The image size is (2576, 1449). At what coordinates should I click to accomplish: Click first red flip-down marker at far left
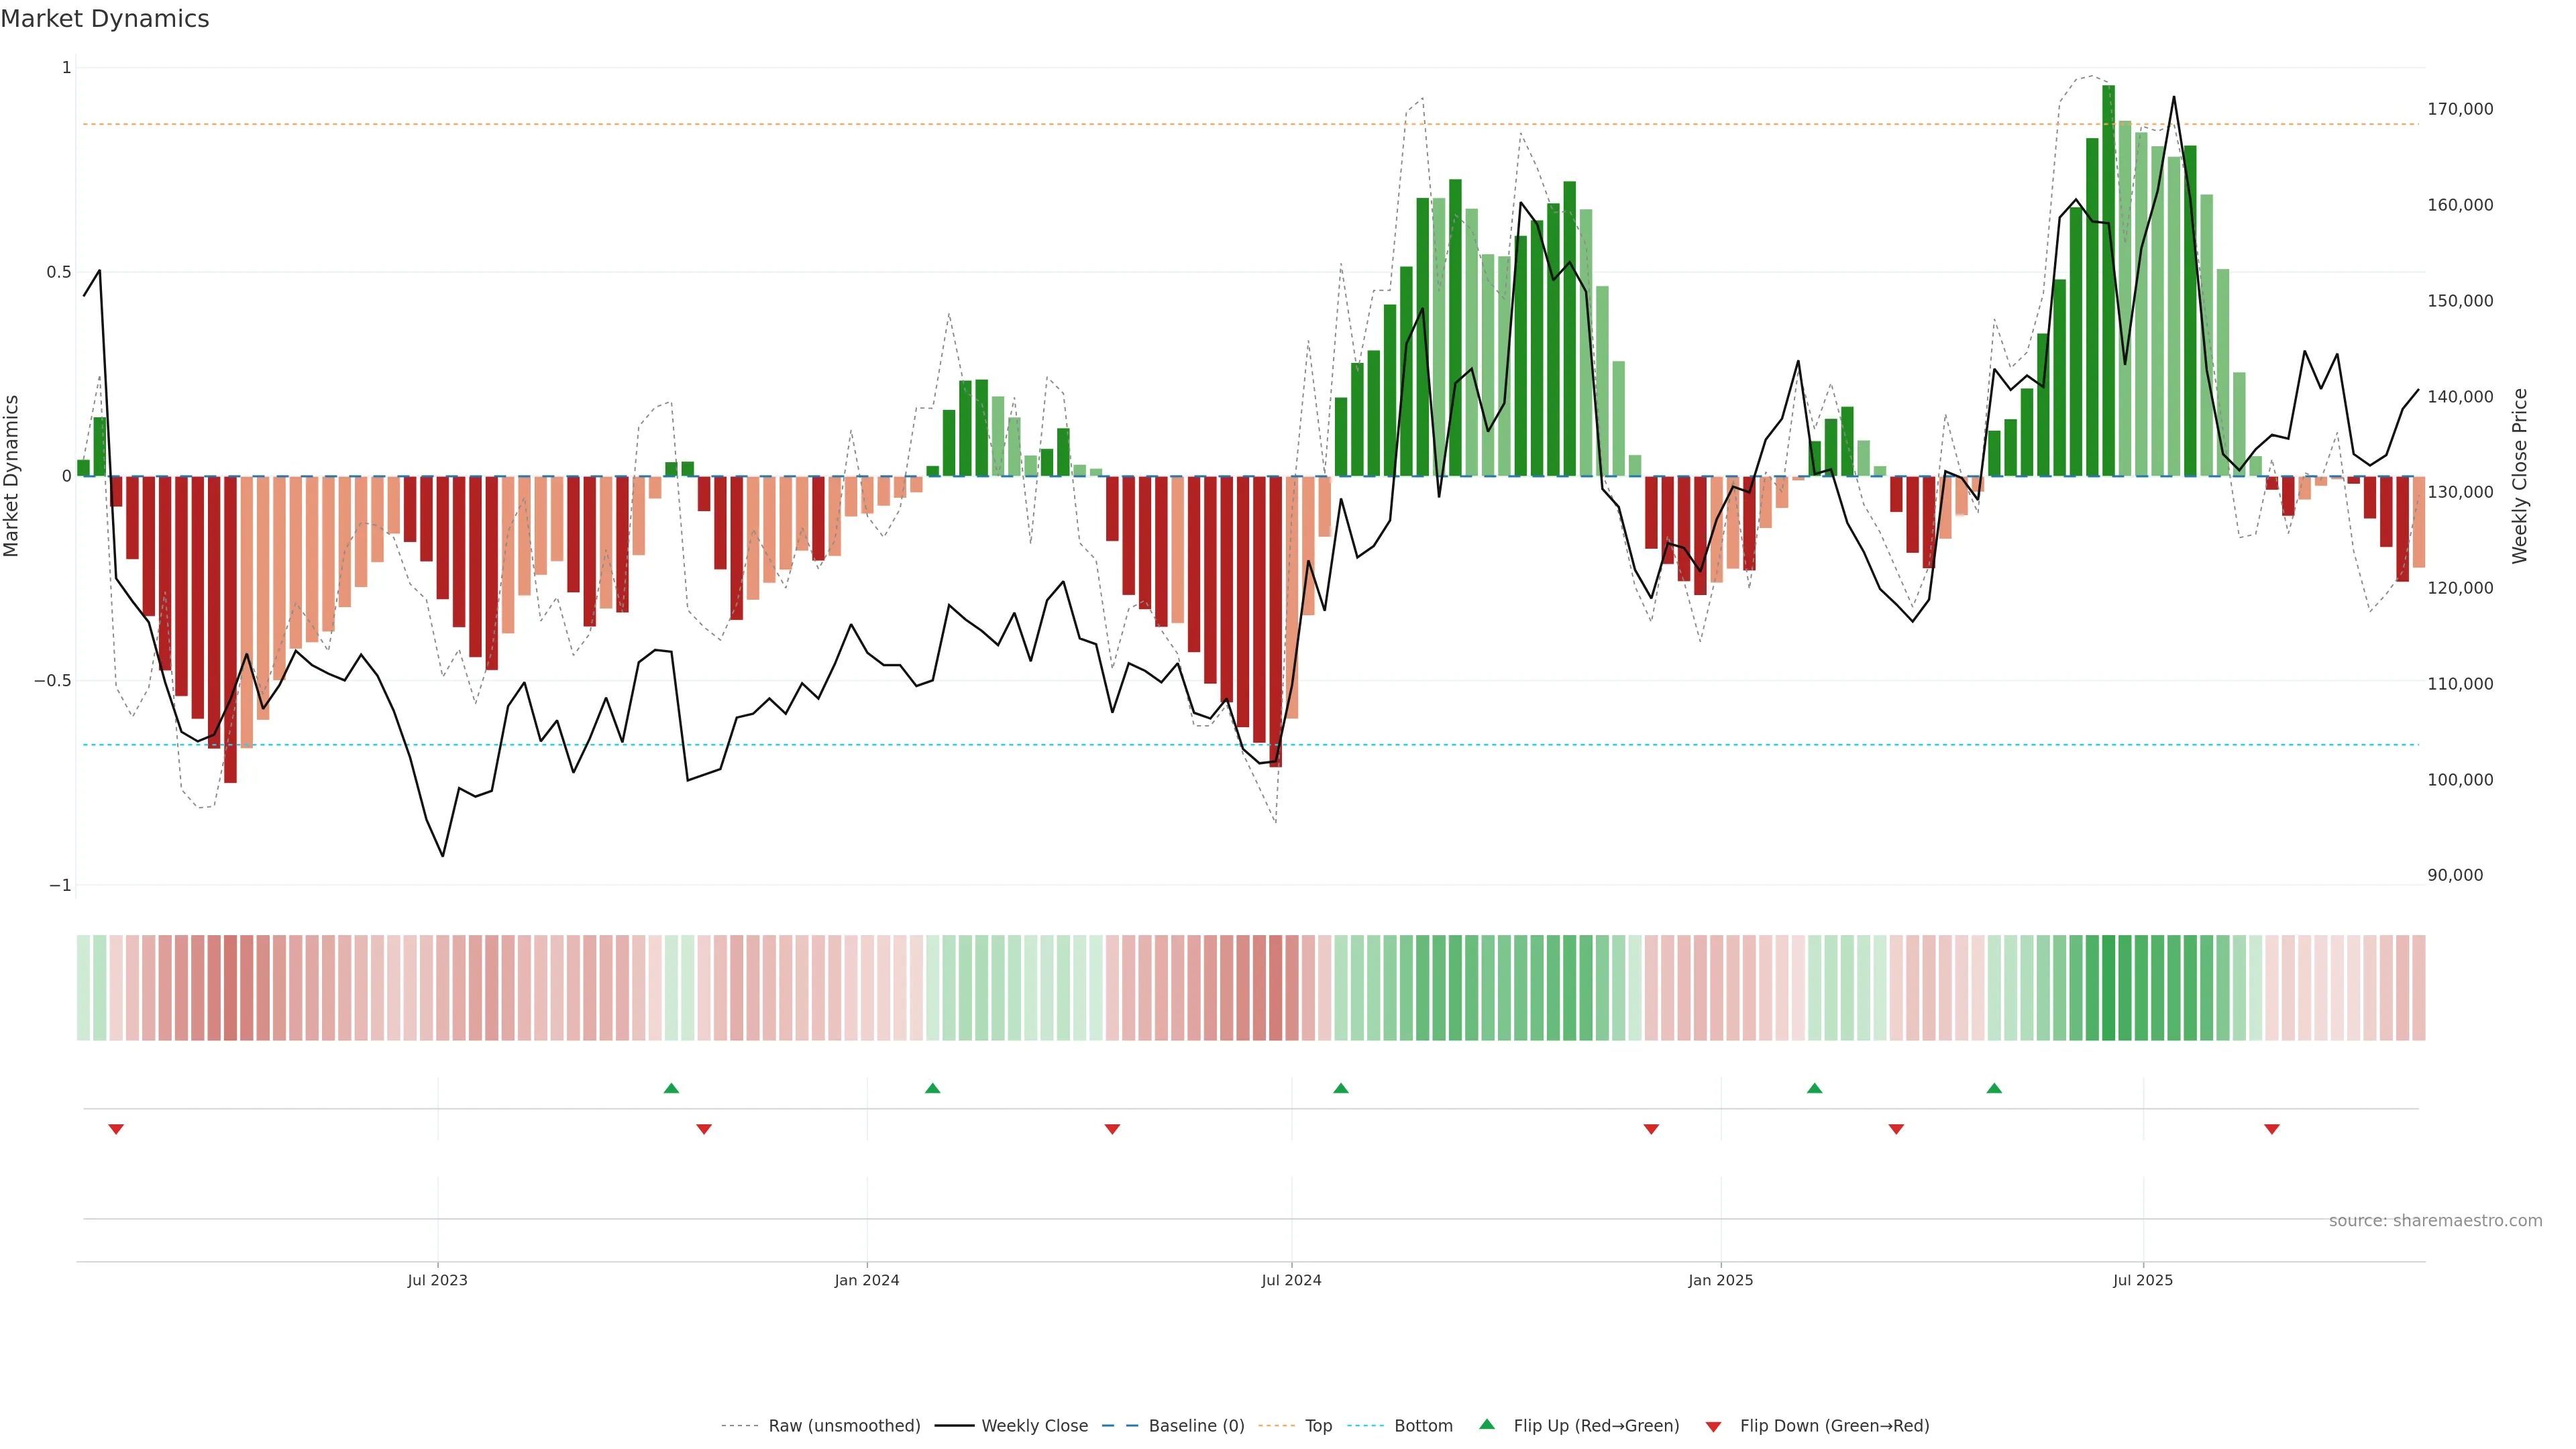point(116,1129)
